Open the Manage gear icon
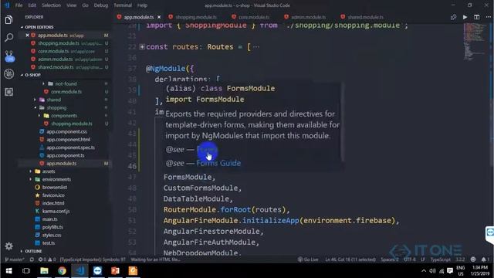Image resolution: width=494 pixels, height=278 pixels. click(x=8, y=246)
